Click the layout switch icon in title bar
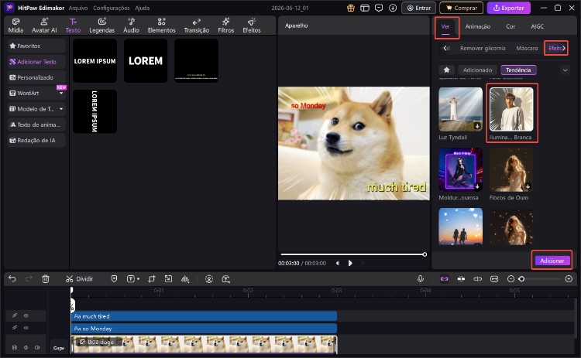 click(x=365, y=8)
